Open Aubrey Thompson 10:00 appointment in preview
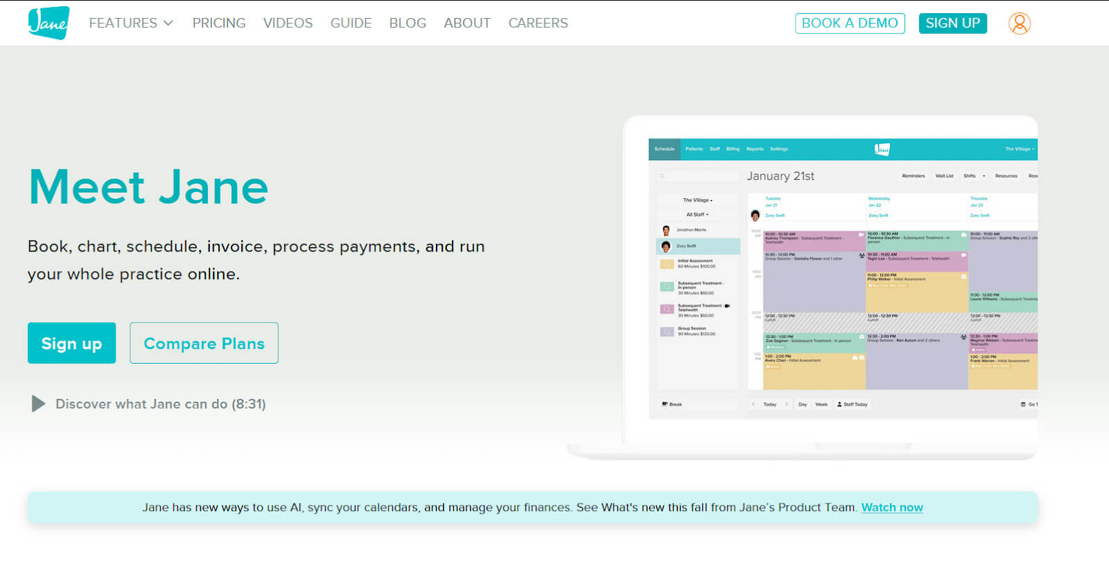The width and height of the screenshot is (1109, 570). point(814,241)
